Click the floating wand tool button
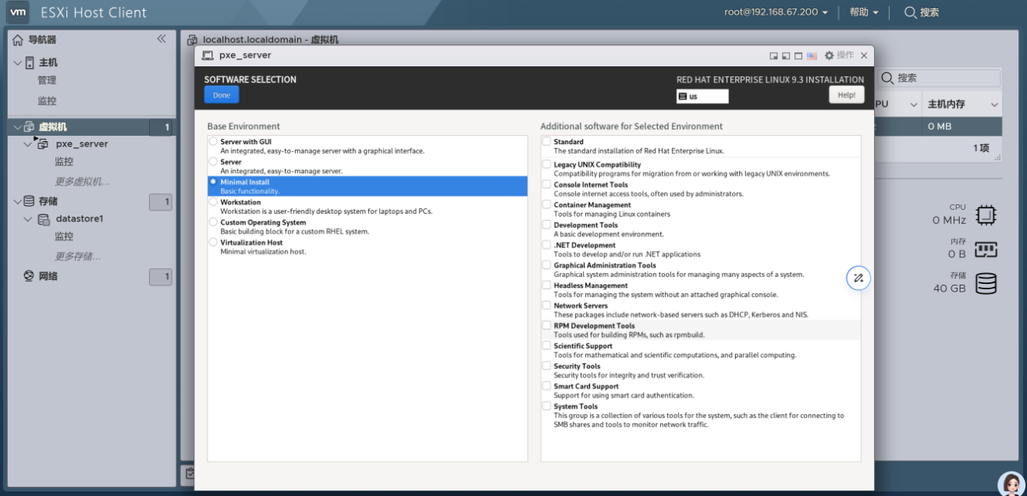1027x496 pixels. 858,278
